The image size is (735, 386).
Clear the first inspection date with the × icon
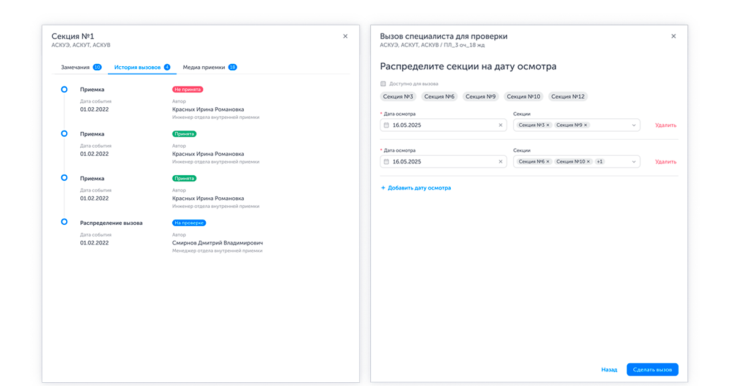pyautogui.click(x=500, y=124)
